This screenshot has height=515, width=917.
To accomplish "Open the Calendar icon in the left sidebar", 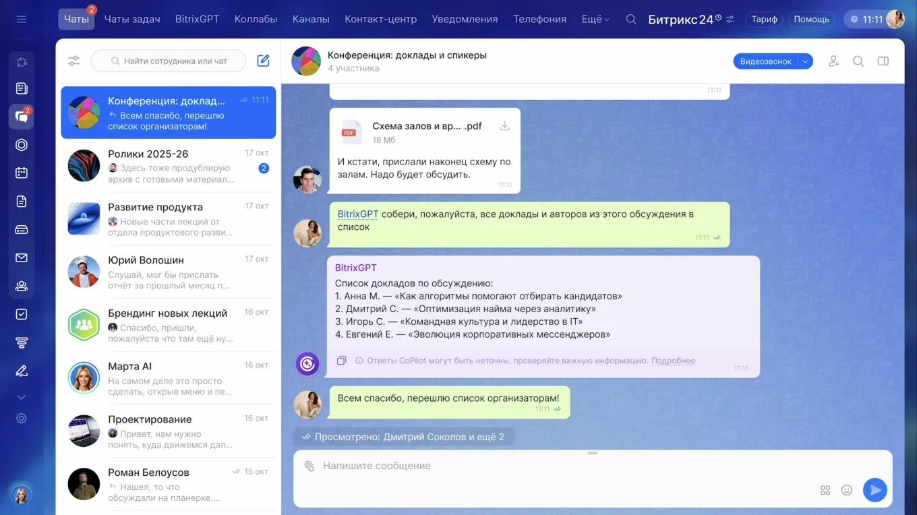I will click(x=21, y=173).
